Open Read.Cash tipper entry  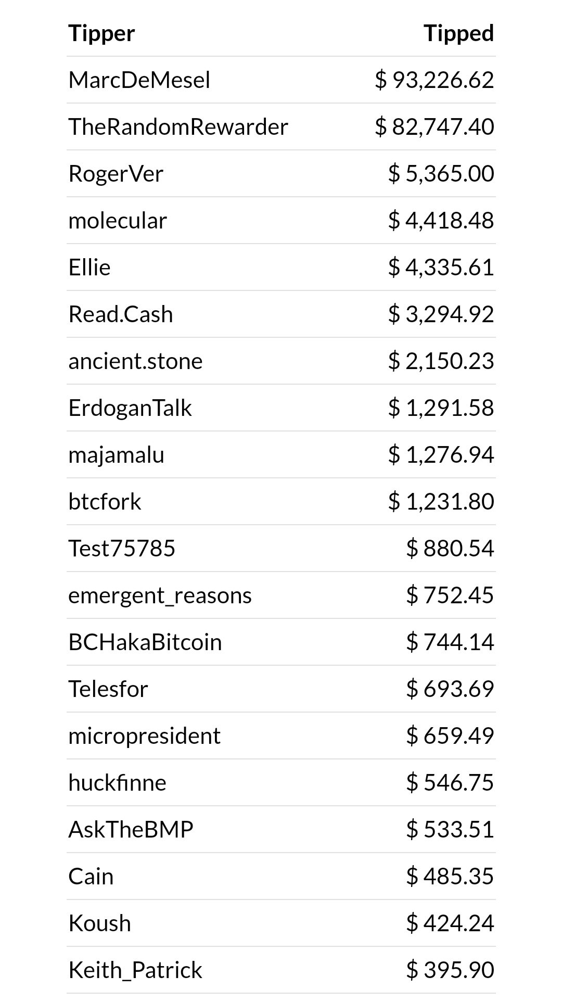click(121, 314)
